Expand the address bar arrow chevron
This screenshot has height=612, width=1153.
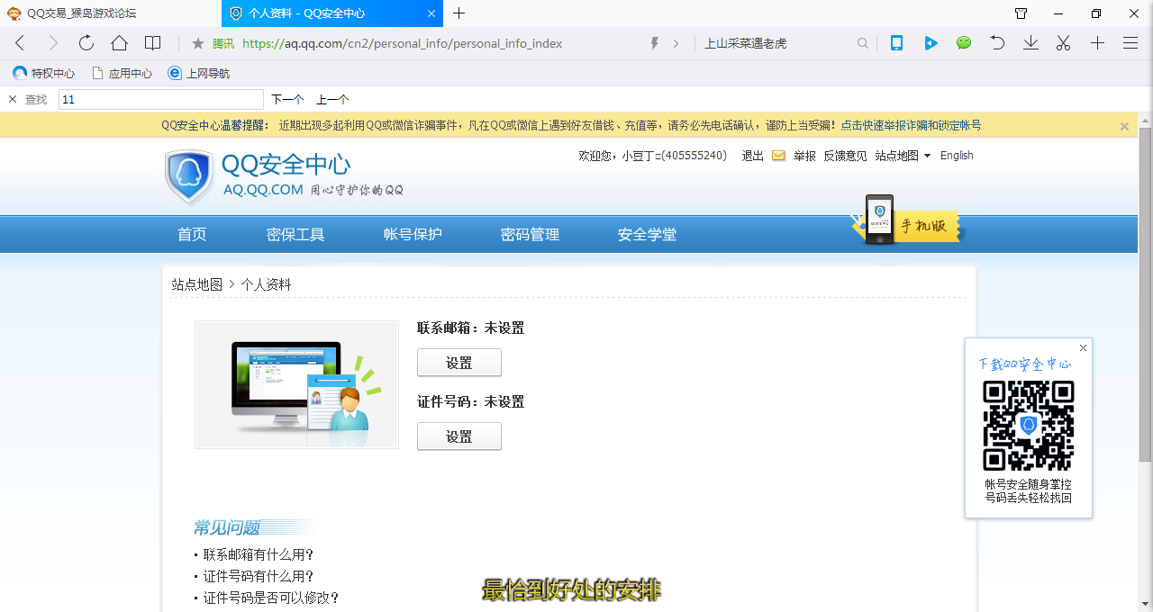coord(676,43)
